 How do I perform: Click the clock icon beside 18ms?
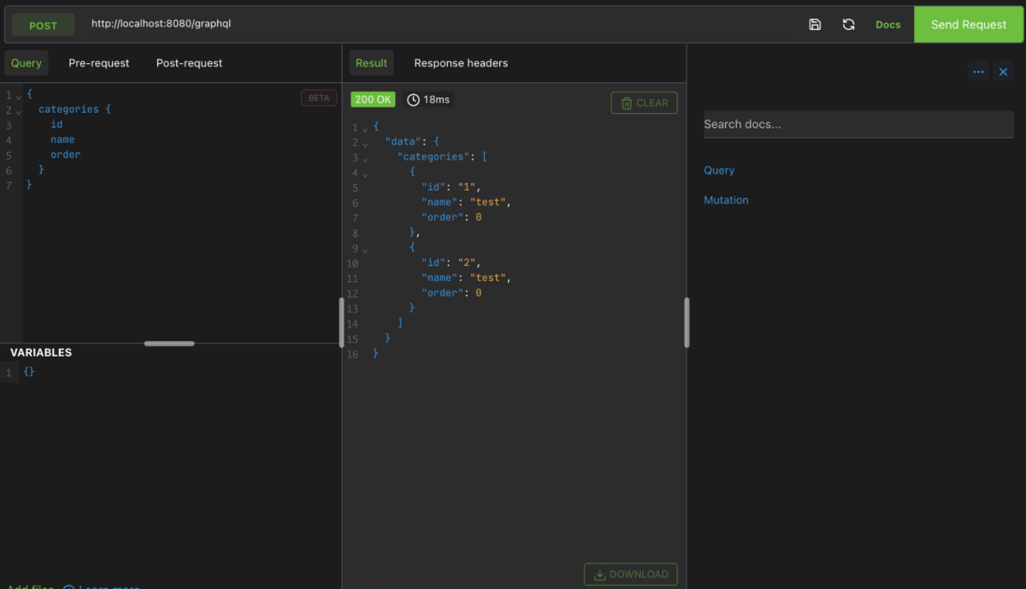point(413,99)
